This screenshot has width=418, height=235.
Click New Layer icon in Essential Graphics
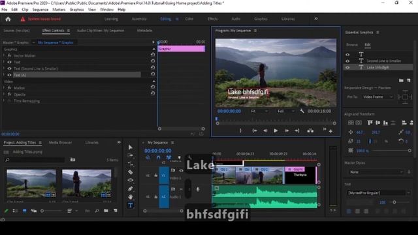409,80
